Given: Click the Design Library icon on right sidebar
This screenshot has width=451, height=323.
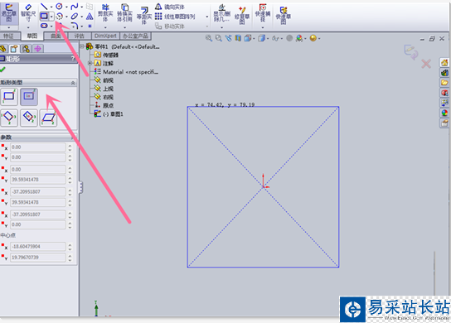Looking at the screenshot, I should (444, 73).
